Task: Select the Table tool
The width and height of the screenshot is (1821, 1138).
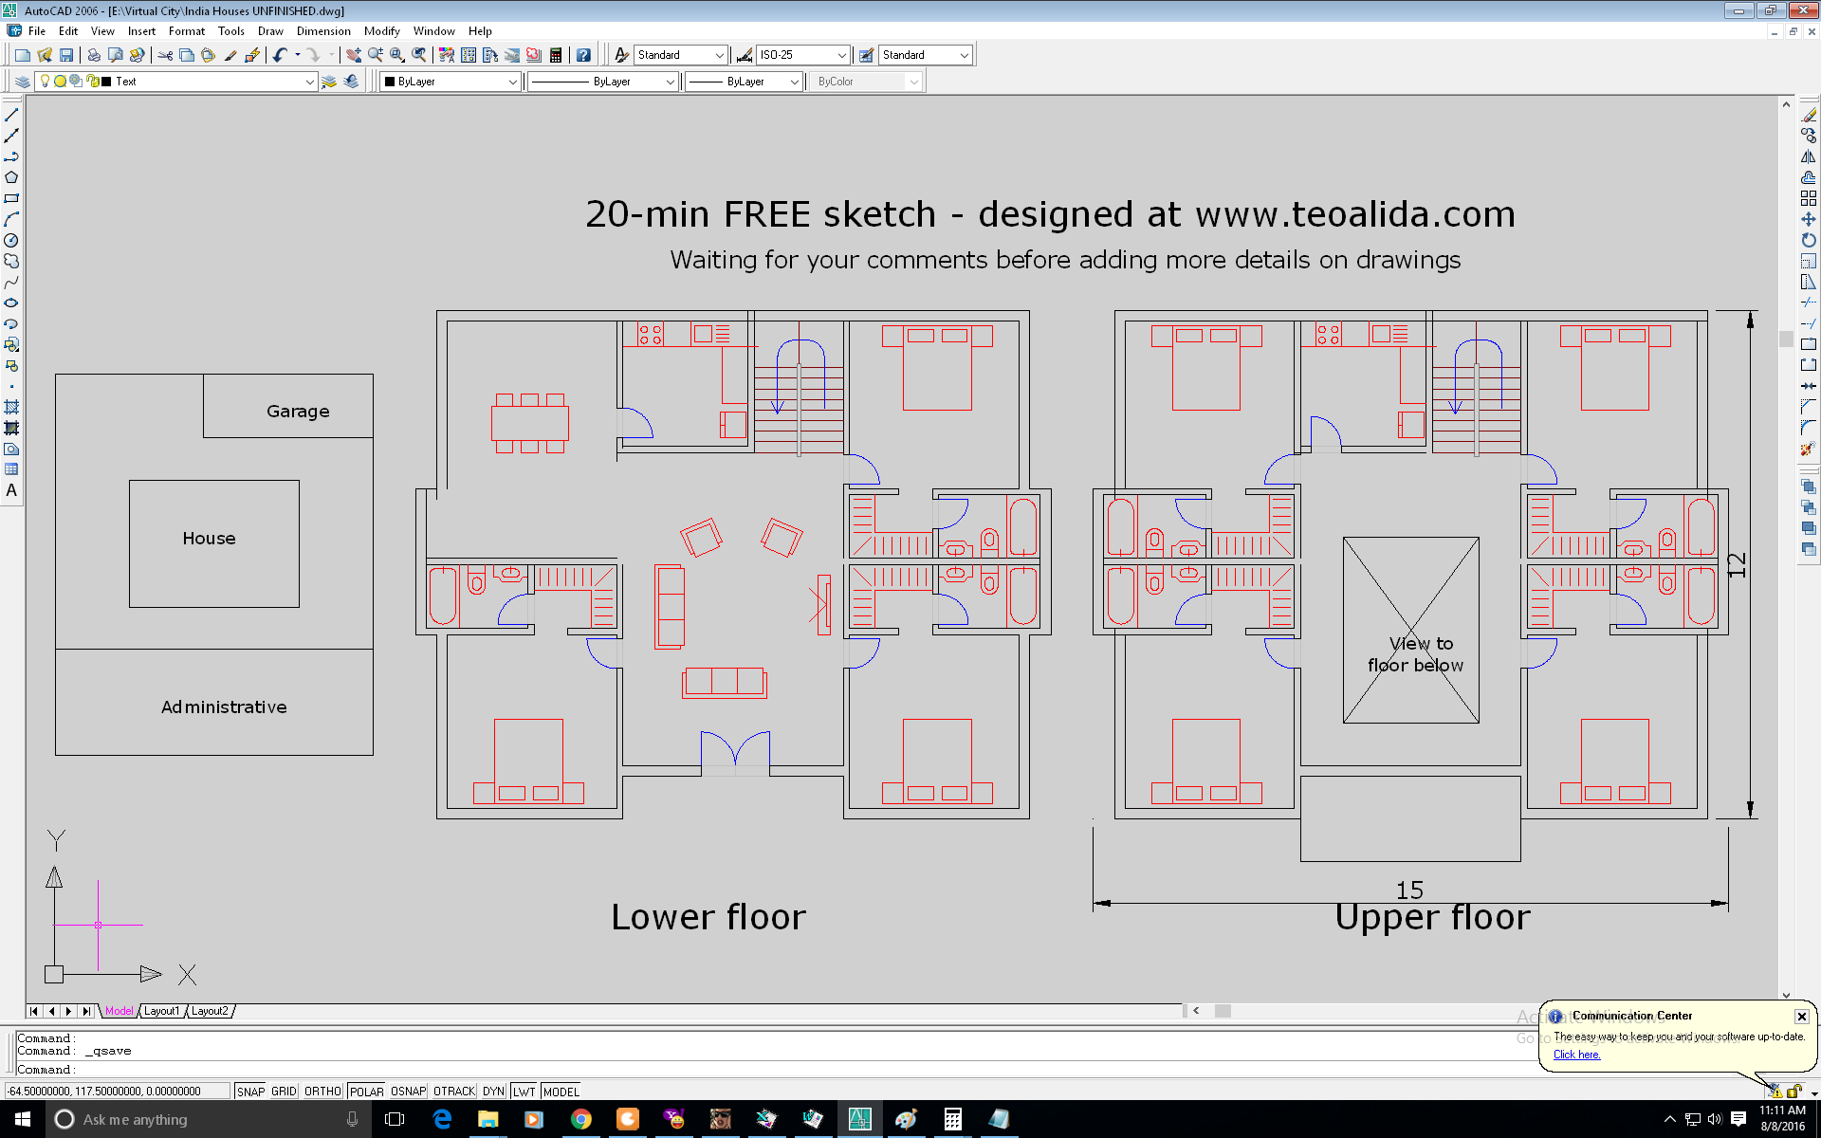Action: coord(11,469)
